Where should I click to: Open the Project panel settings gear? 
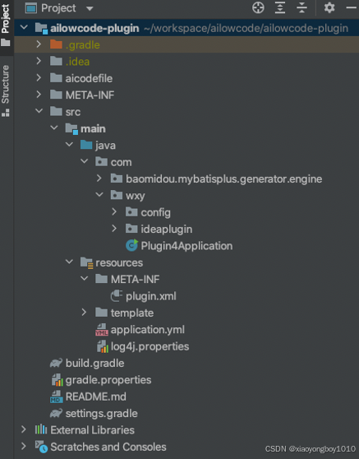329,8
